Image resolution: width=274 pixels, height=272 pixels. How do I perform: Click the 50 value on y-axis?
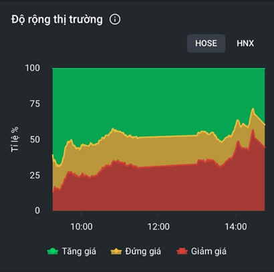pyautogui.click(x=35, y=140)
